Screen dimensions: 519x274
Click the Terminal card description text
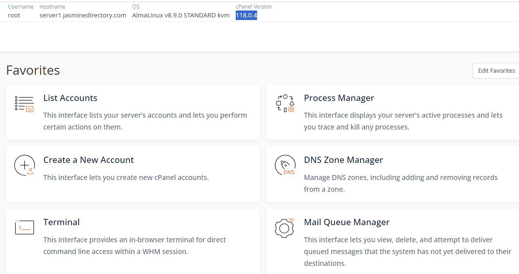coord(134,245)
